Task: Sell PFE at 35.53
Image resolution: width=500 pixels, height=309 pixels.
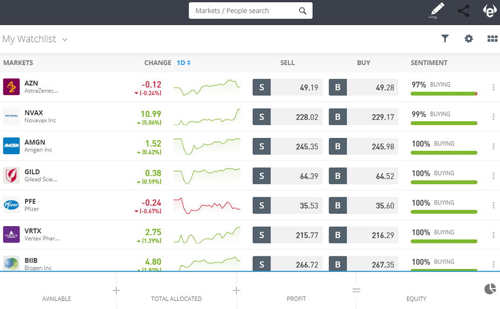Action: [x=287, y=205]
